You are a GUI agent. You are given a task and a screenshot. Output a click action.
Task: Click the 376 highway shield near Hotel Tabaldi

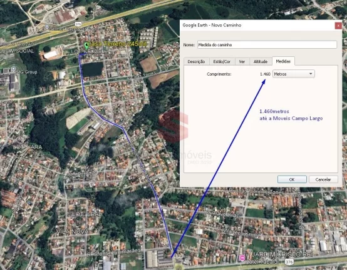pos(289,262)
